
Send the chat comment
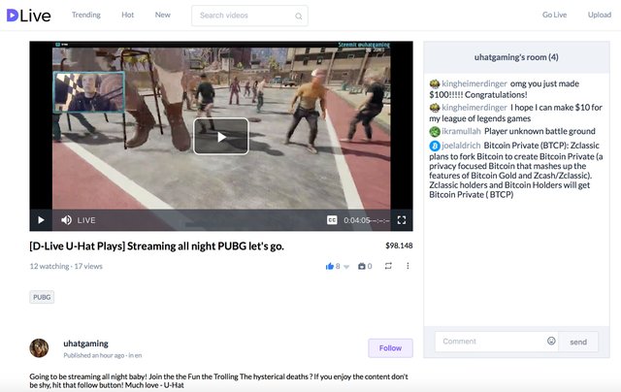pos(578,342)
